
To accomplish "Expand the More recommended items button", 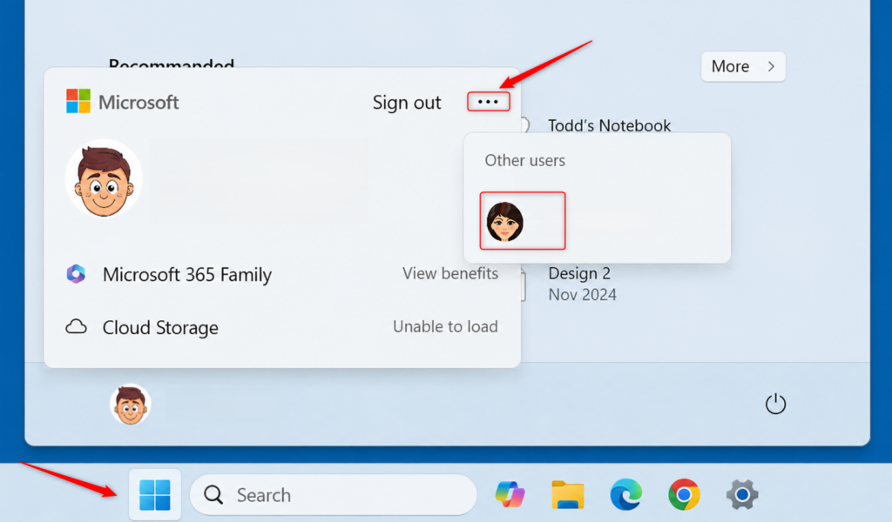I will click(x=743, y=66).
